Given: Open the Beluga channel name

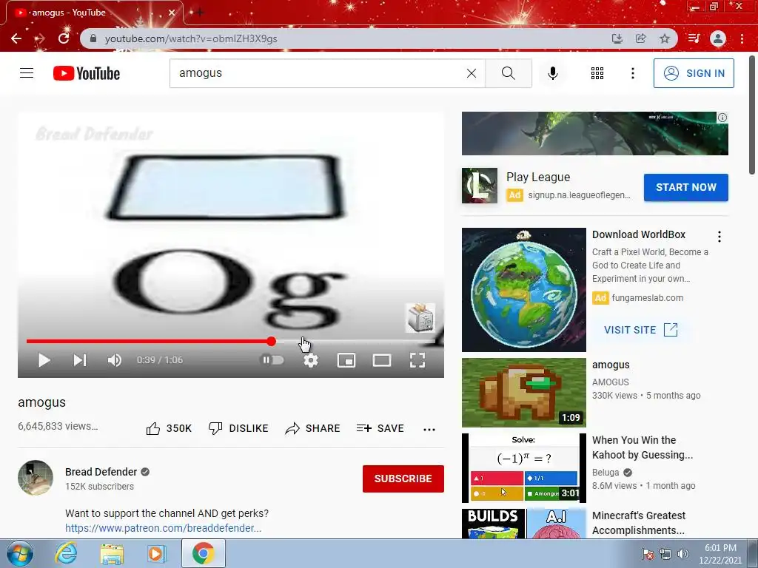Looking at the screenshot, I should pyautogui.click(x=606, y=473).
